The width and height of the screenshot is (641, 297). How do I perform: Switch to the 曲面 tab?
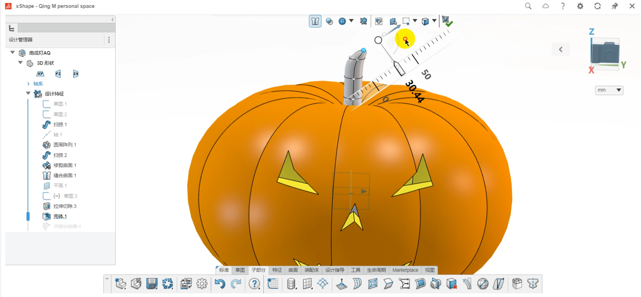(x=293, y=270)
